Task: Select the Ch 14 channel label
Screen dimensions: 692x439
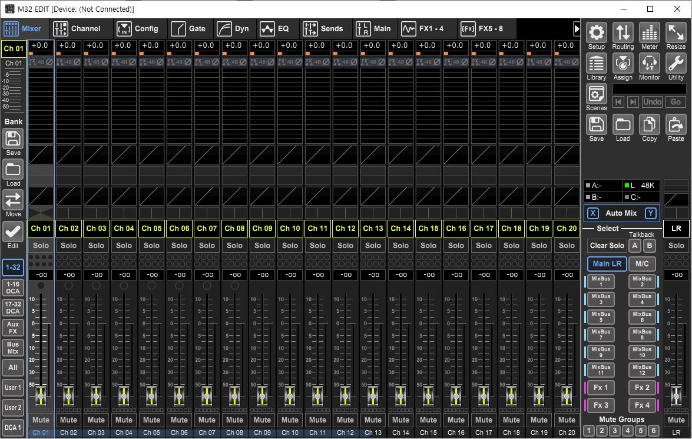Action: click(400, 228)
